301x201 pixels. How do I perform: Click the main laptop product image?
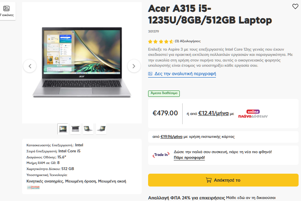pyautogui.click(x=82, y=62)
